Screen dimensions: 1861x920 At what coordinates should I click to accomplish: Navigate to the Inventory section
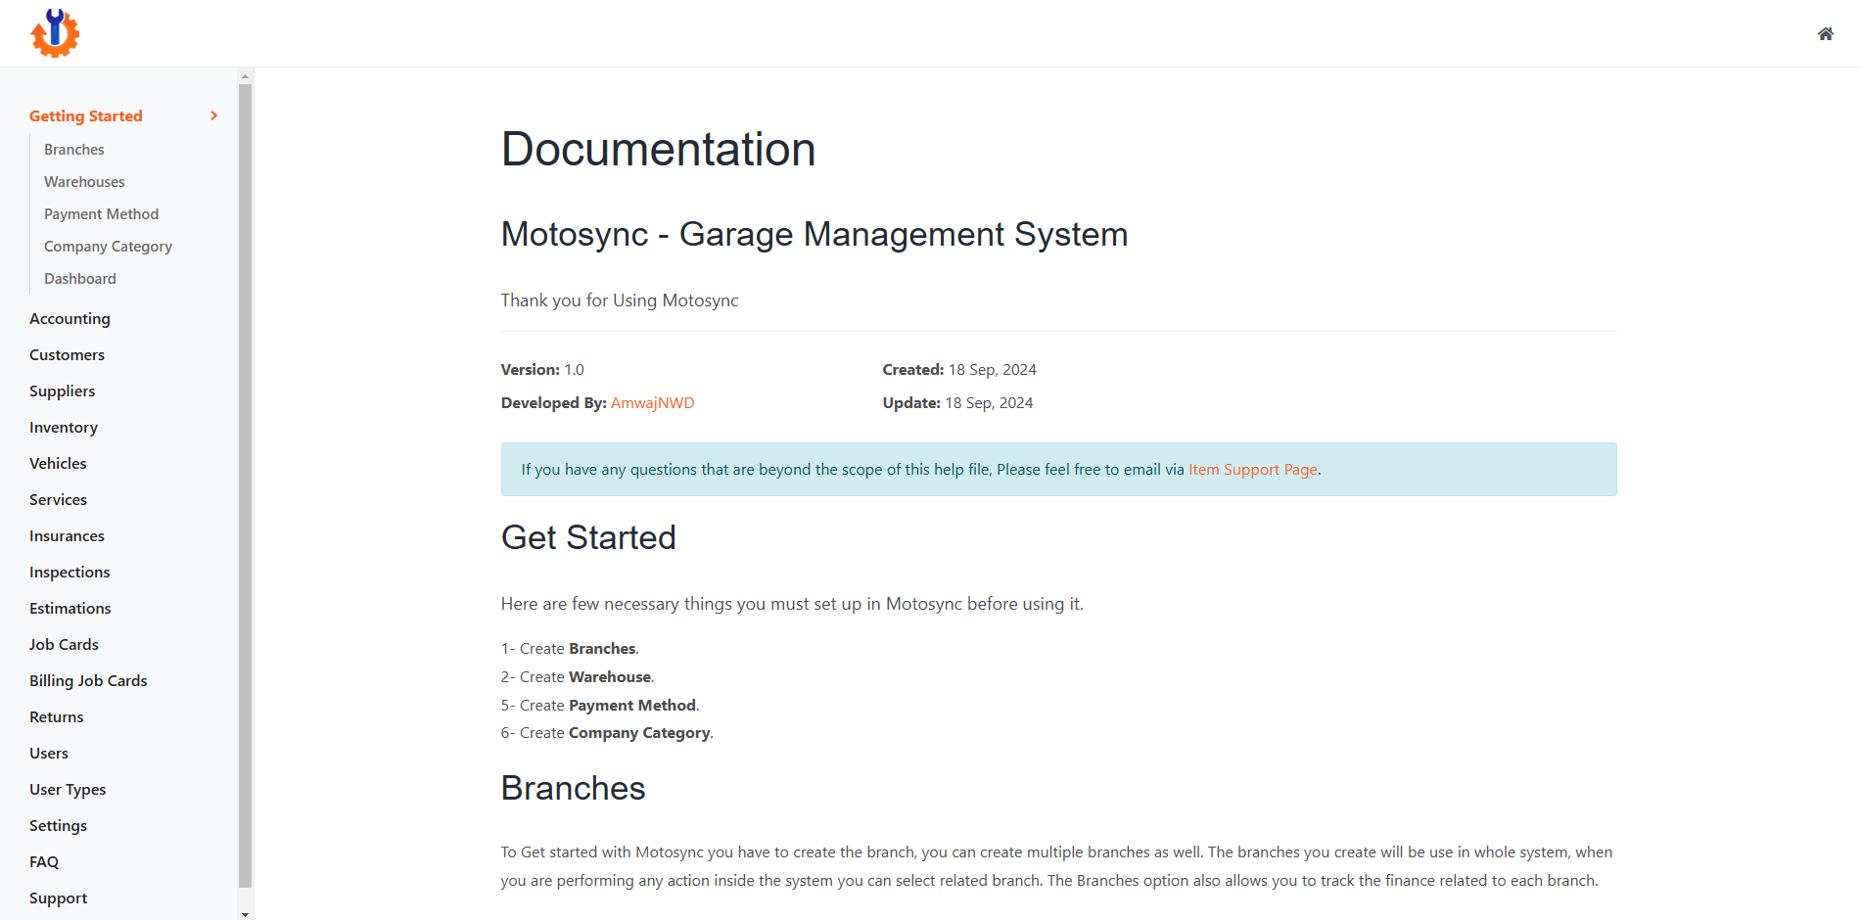(64, 428)
